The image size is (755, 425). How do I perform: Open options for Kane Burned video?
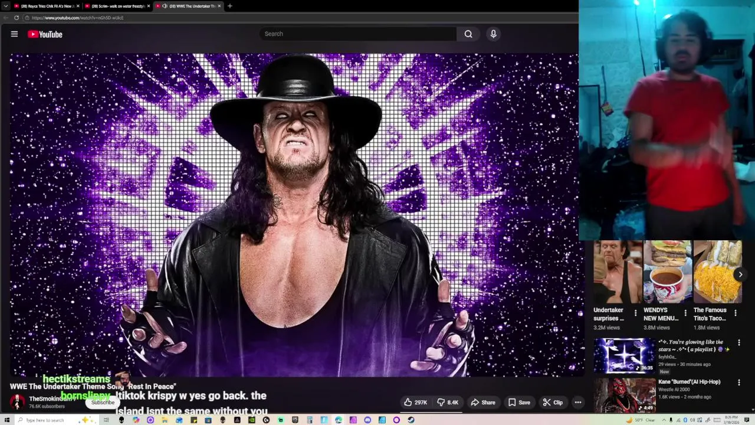(x=738, y=382)
